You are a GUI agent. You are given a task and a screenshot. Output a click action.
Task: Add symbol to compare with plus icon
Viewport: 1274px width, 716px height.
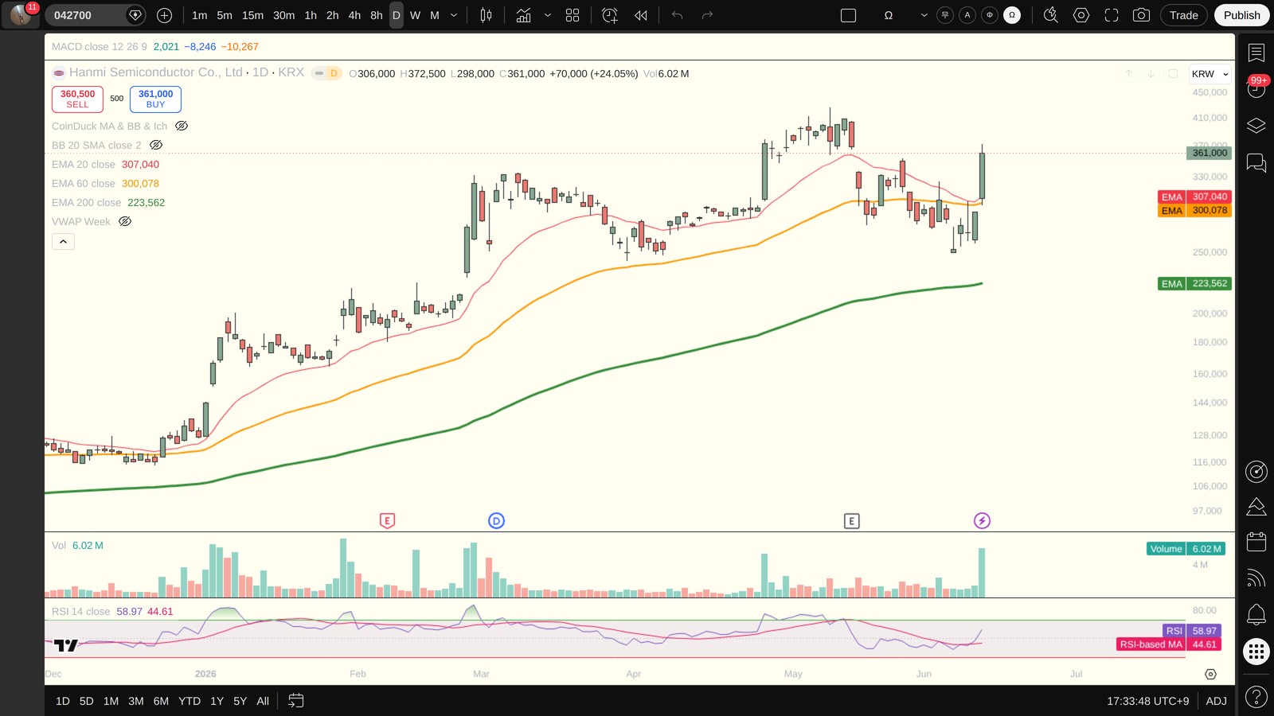164,15
